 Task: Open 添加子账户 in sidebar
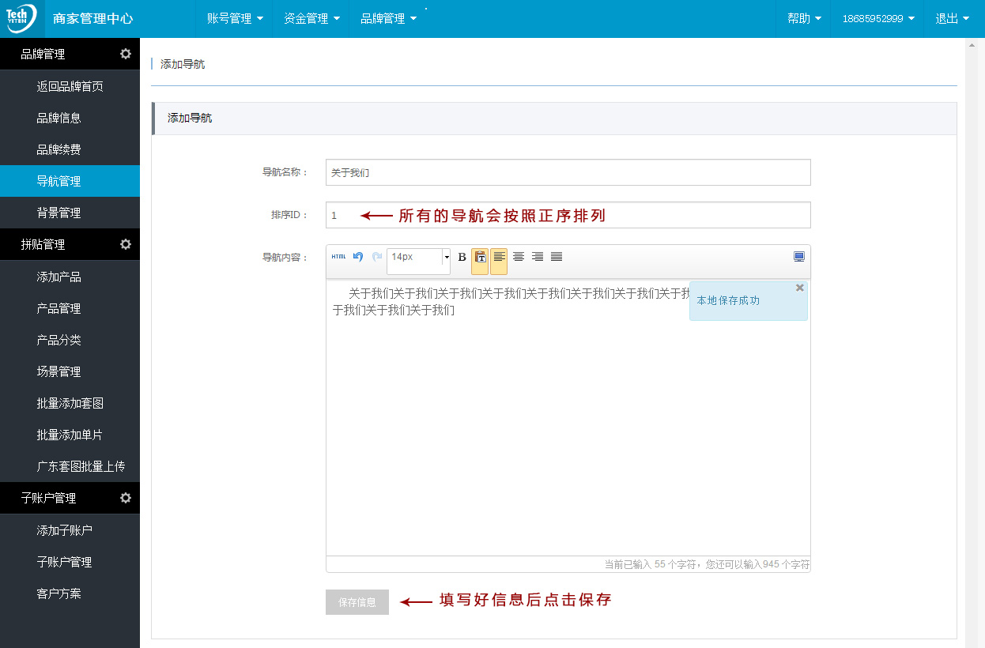[70, 530]
